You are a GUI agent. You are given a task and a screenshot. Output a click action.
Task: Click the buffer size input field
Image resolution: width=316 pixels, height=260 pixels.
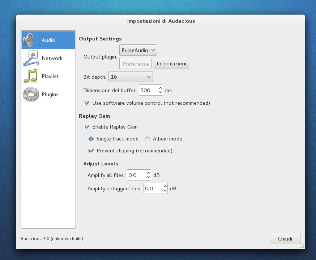[x=149, y=90]
